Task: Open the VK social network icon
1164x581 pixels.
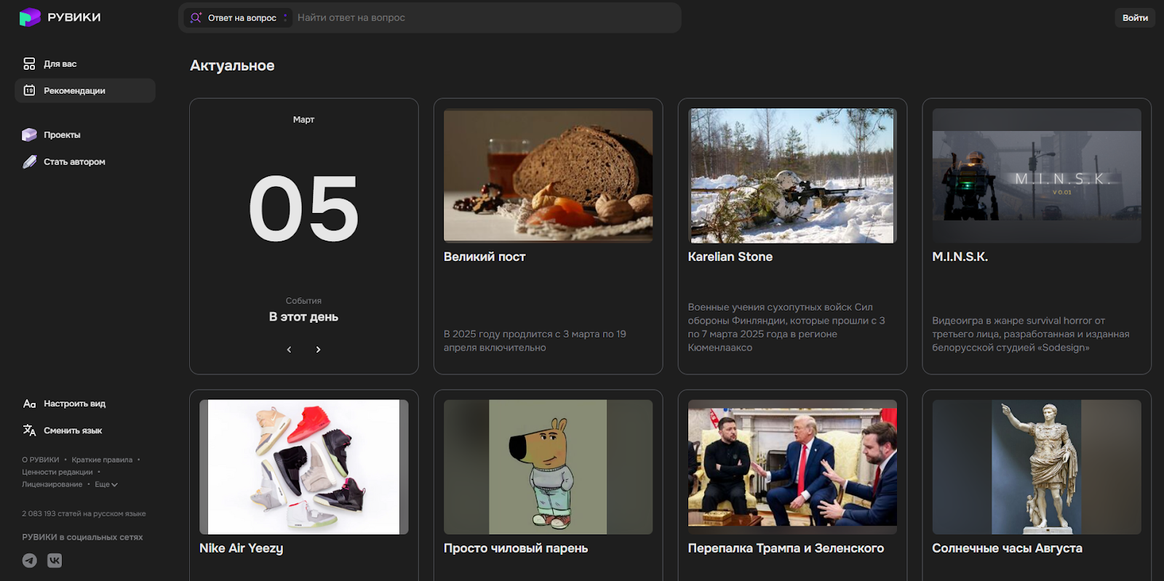Action: pos(55,560)
